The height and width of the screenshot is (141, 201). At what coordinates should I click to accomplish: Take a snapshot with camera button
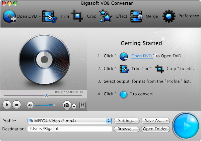pos(67,105)
